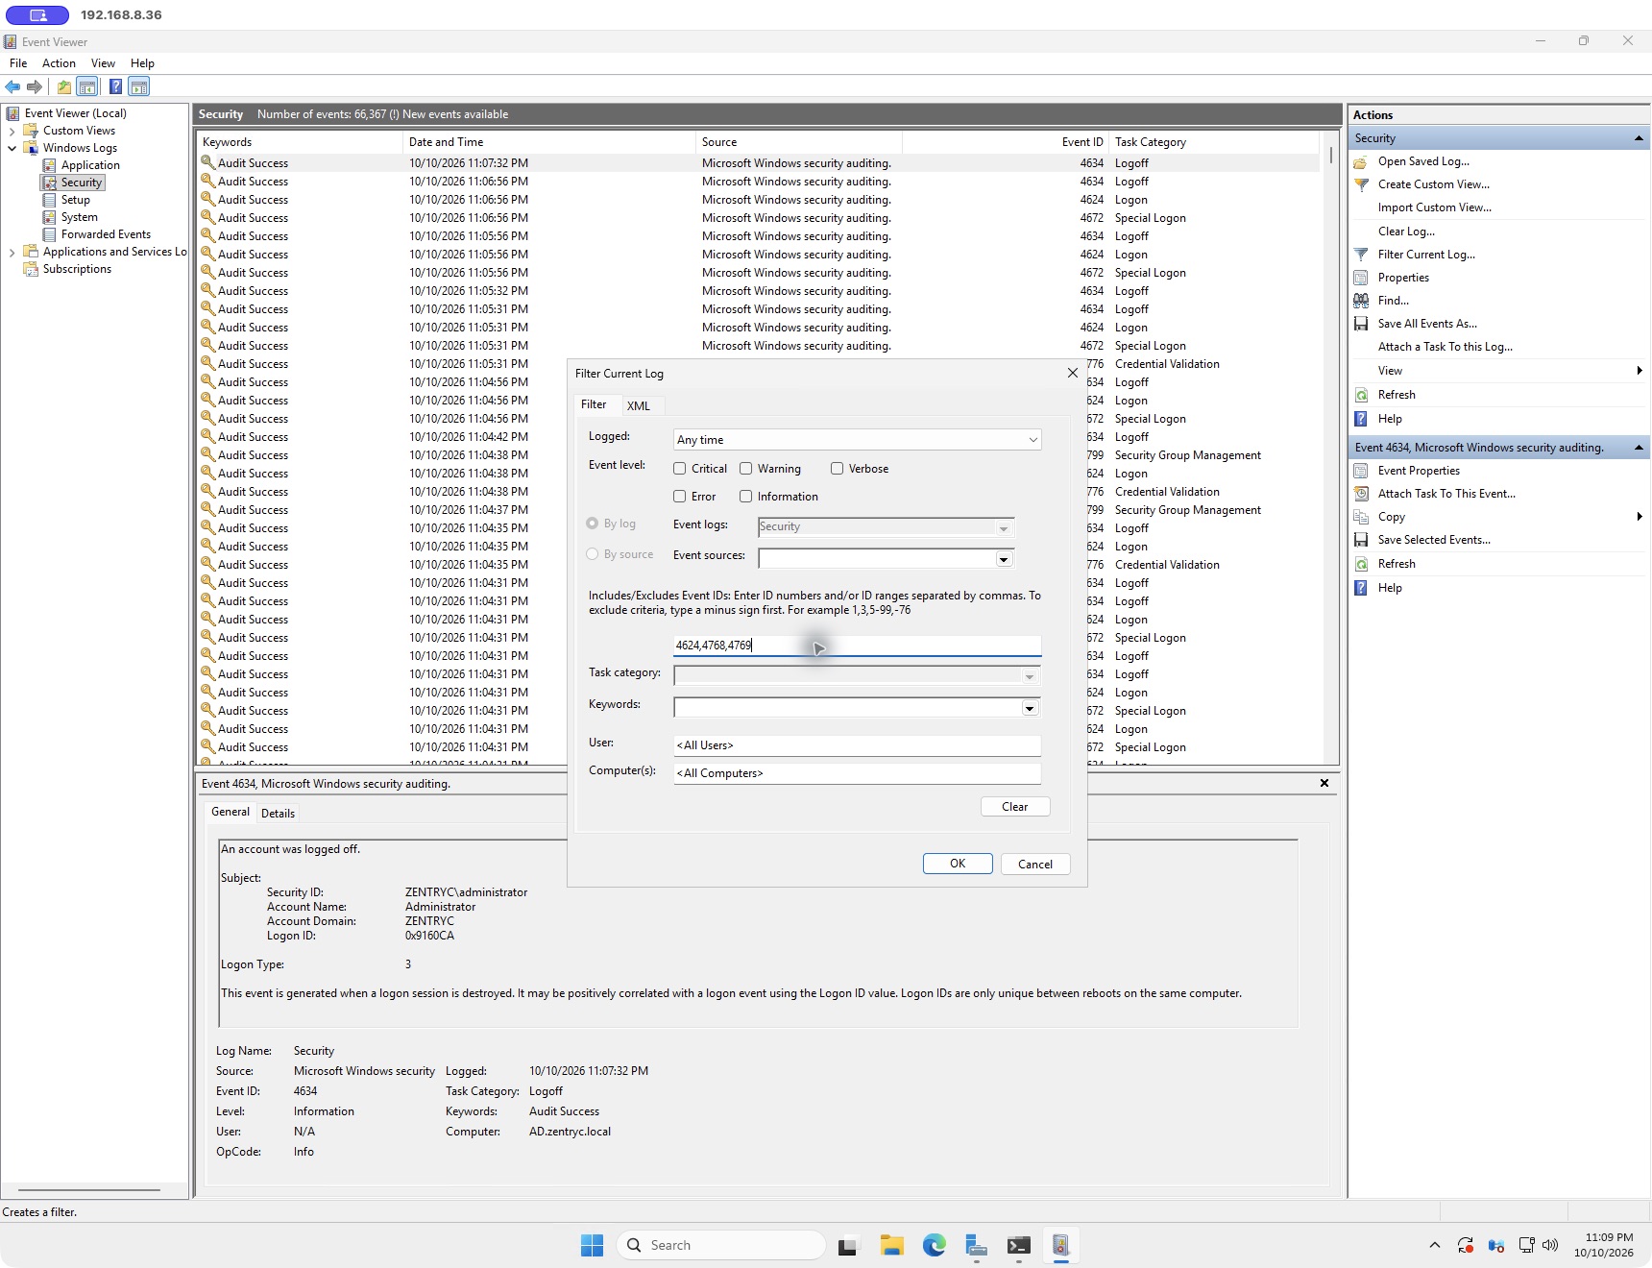
Task: Open the Terminal icon in taskbar
Action: (x=1019, y=1246)
